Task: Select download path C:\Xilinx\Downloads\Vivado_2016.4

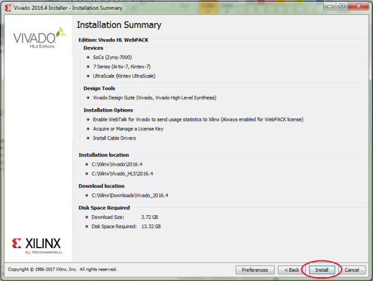Action: click(x=130, y=195)
